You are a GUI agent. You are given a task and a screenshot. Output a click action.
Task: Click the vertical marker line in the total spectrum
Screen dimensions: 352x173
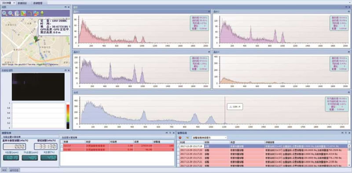pyautogui.click(x=225, y=110)
